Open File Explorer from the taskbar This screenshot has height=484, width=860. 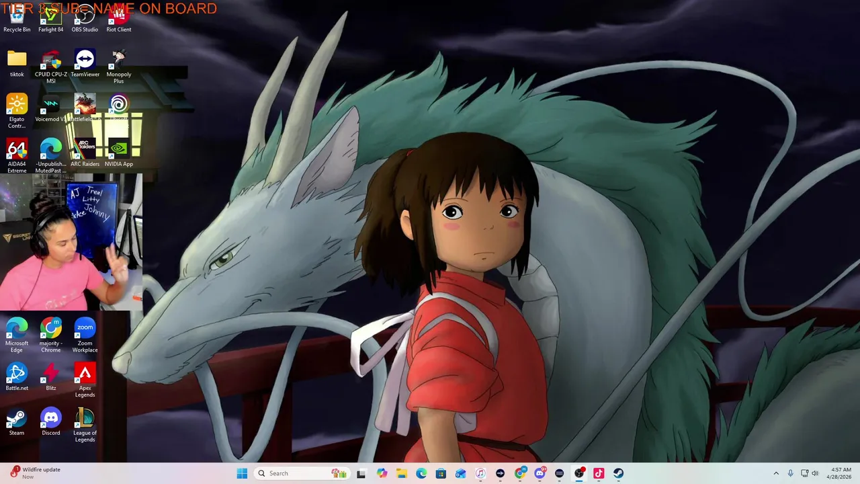[x=401, y=473]
